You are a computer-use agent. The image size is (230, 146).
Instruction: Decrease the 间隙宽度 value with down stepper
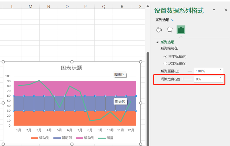[x=220, y=80]
